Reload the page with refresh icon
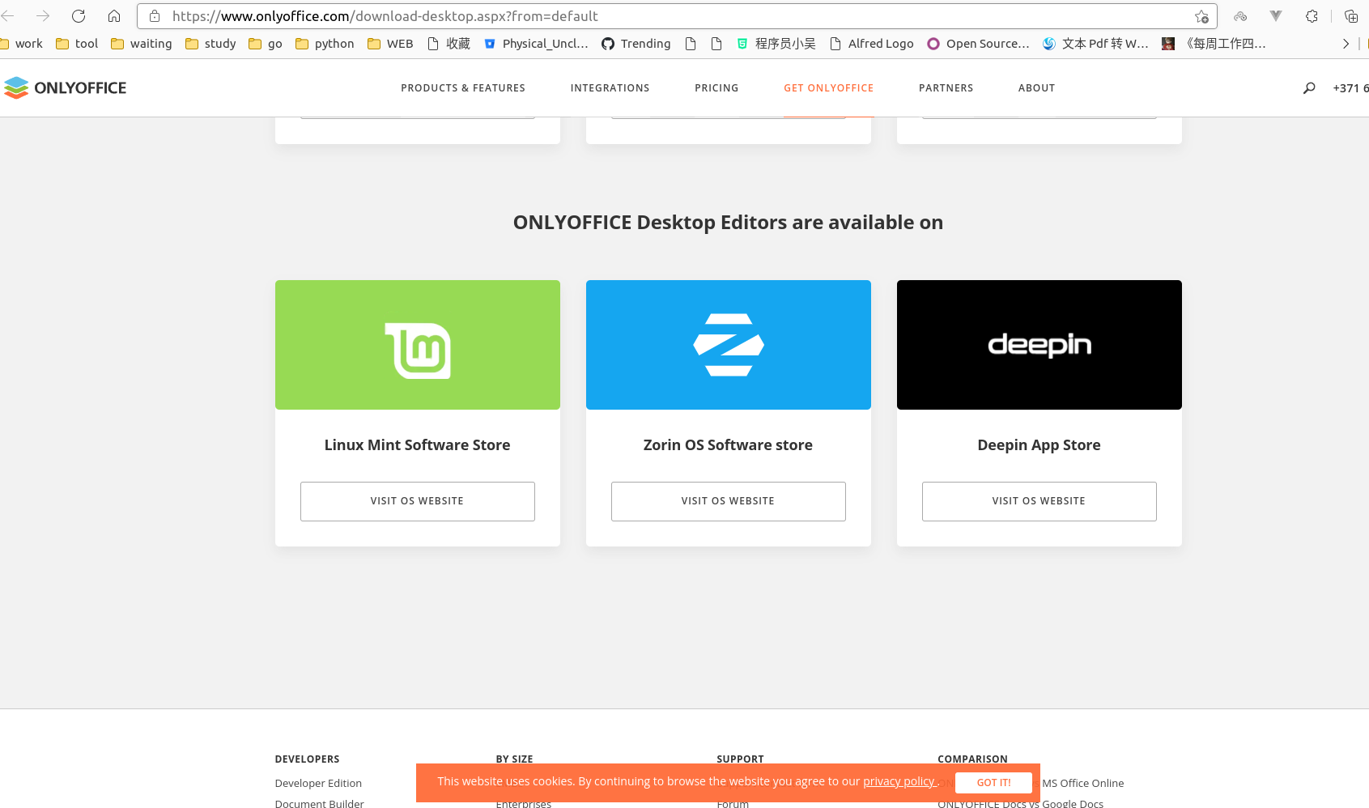1369x808 pixels. (79, 16)
